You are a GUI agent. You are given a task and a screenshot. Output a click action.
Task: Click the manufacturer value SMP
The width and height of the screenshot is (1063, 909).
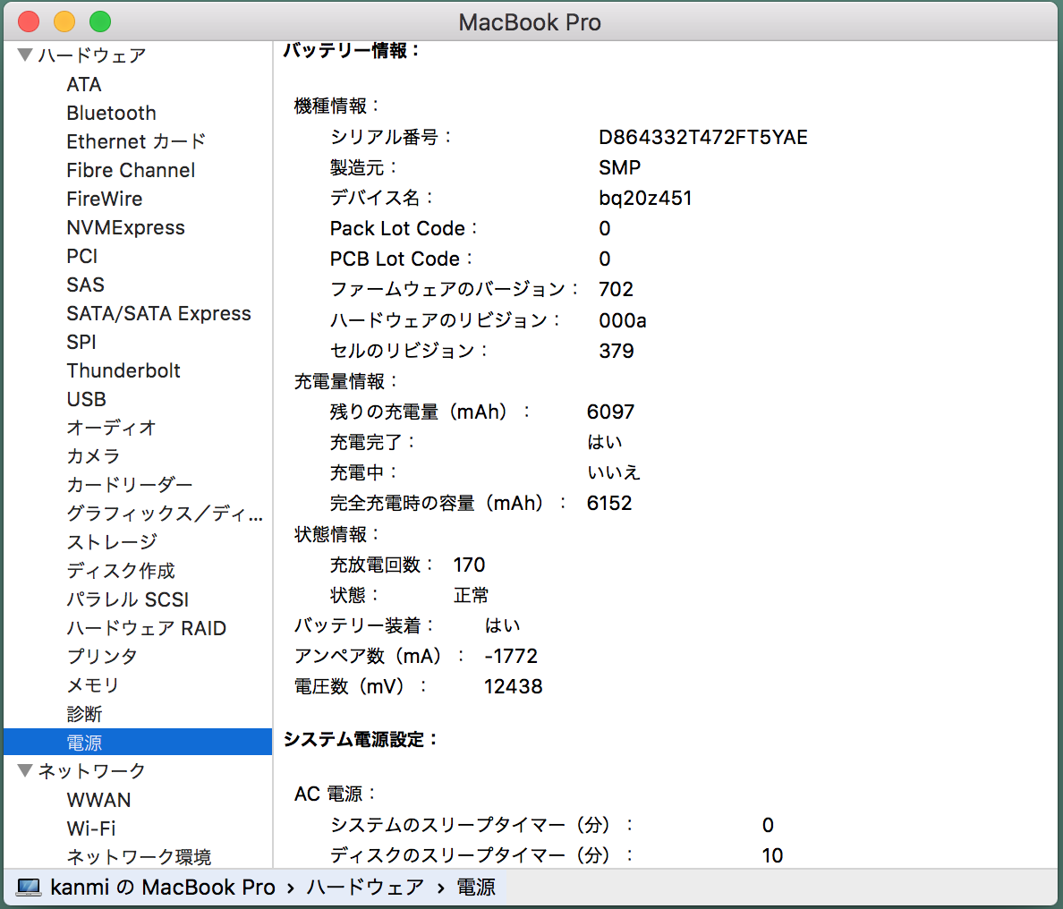[x=619, y=167]
